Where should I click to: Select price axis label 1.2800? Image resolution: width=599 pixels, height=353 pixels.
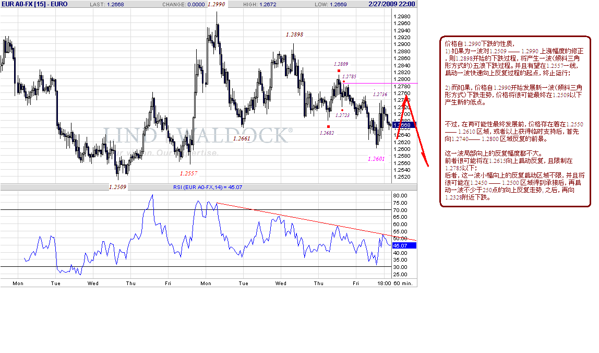[402, 79]
